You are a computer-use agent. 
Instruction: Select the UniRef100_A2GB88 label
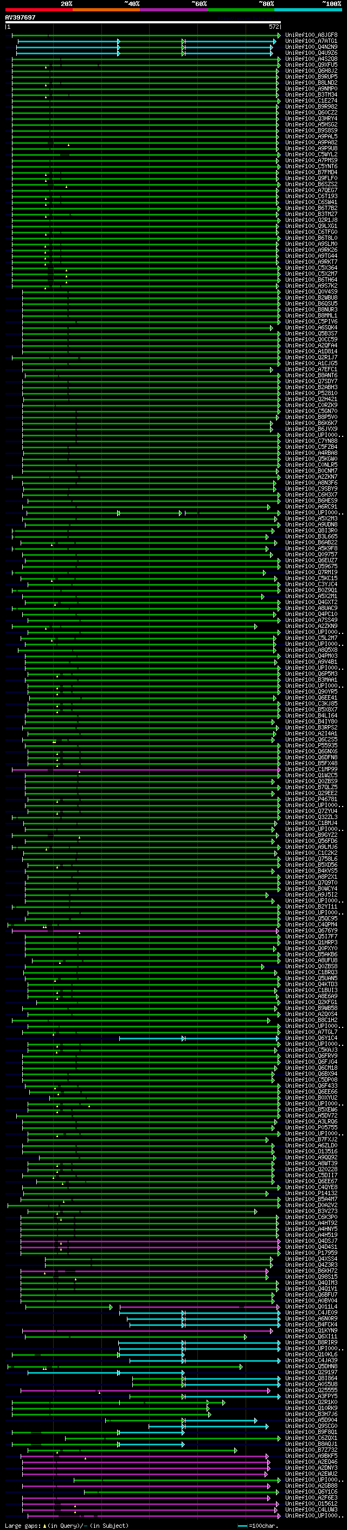(x=311, y=1485)
